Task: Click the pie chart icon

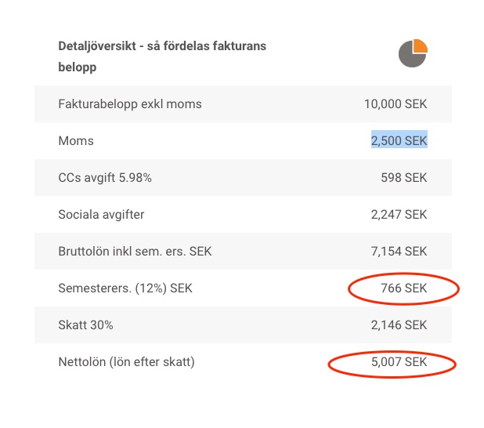Action: (x=413, y=53)
